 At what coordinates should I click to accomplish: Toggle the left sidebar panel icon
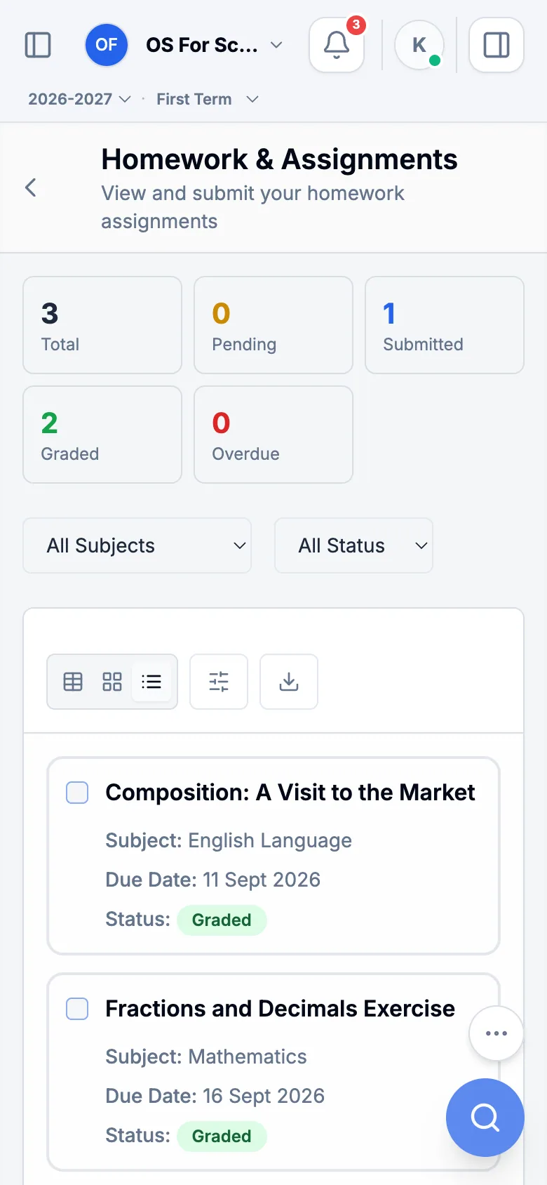tap(38, 45)
